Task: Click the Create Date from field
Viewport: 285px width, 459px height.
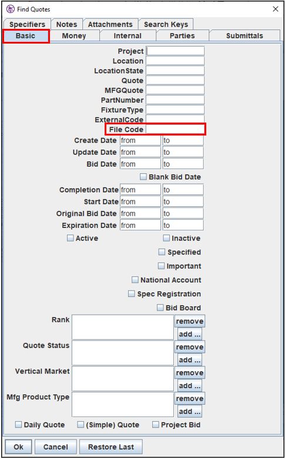Action: click(x=140, y=140)
